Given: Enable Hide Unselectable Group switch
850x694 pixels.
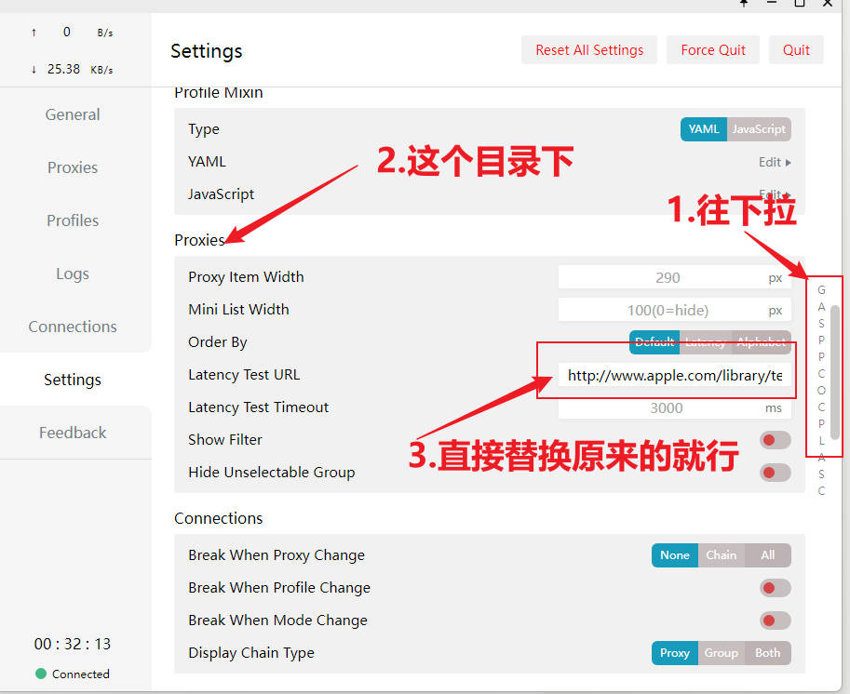Looking at the screenshot, I should point(775,473).
